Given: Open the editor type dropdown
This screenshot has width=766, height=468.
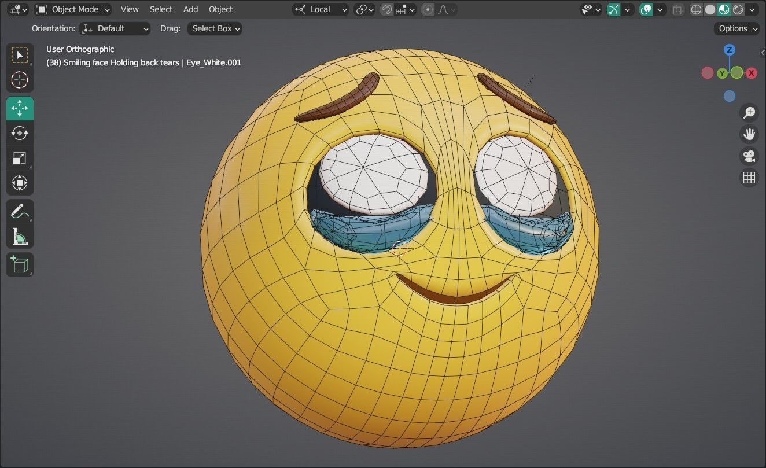Looking at the screenshot, I should pyautogui.click(x=19, y=9).
